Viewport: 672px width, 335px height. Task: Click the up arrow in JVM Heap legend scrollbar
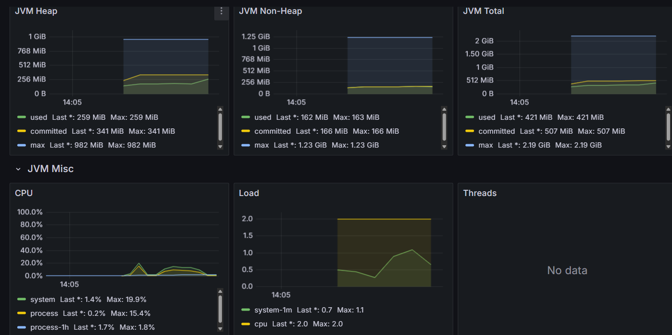[220, 109]
